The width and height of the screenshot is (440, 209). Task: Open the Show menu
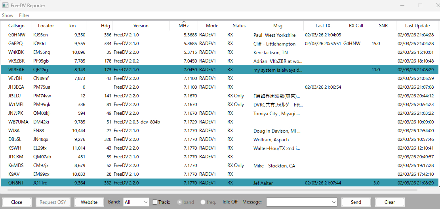[x=8, y=15]
